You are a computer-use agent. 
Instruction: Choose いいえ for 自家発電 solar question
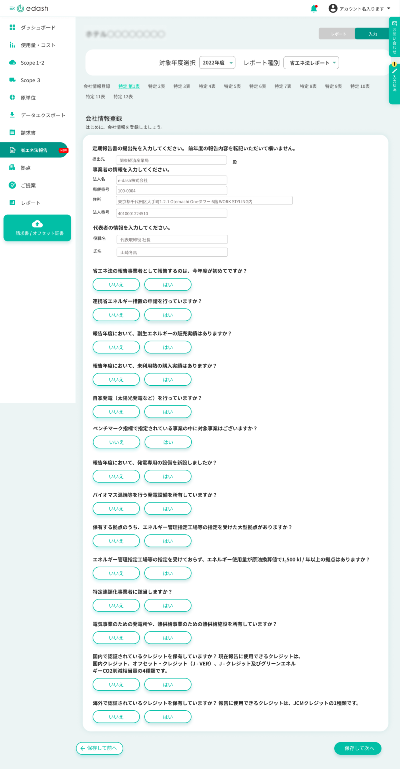[116, 412]
